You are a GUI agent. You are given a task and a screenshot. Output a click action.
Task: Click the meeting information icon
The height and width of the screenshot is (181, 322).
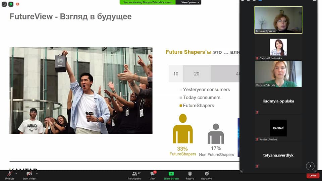pyautogui.click(x=4, y=4)
